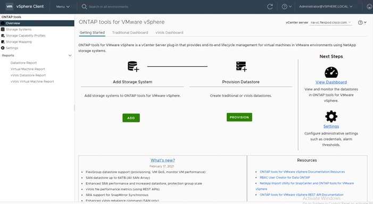The height and width of the screenshot is (204, 373).
Task: Open Storage Capability Profiles
Action: tap(26, 36)
